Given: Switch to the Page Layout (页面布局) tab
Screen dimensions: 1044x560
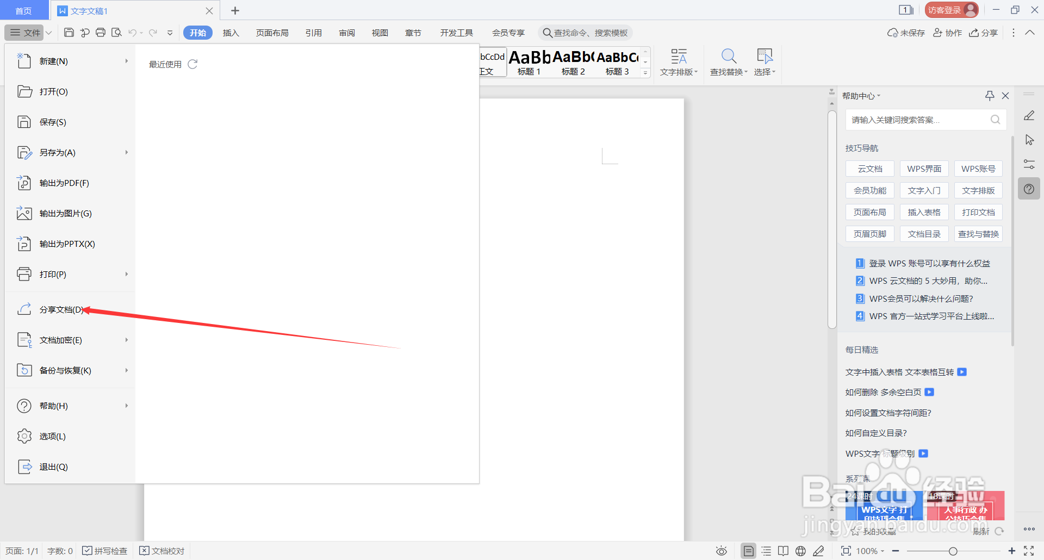Looking at the screenshot, I should click(272, 33).
